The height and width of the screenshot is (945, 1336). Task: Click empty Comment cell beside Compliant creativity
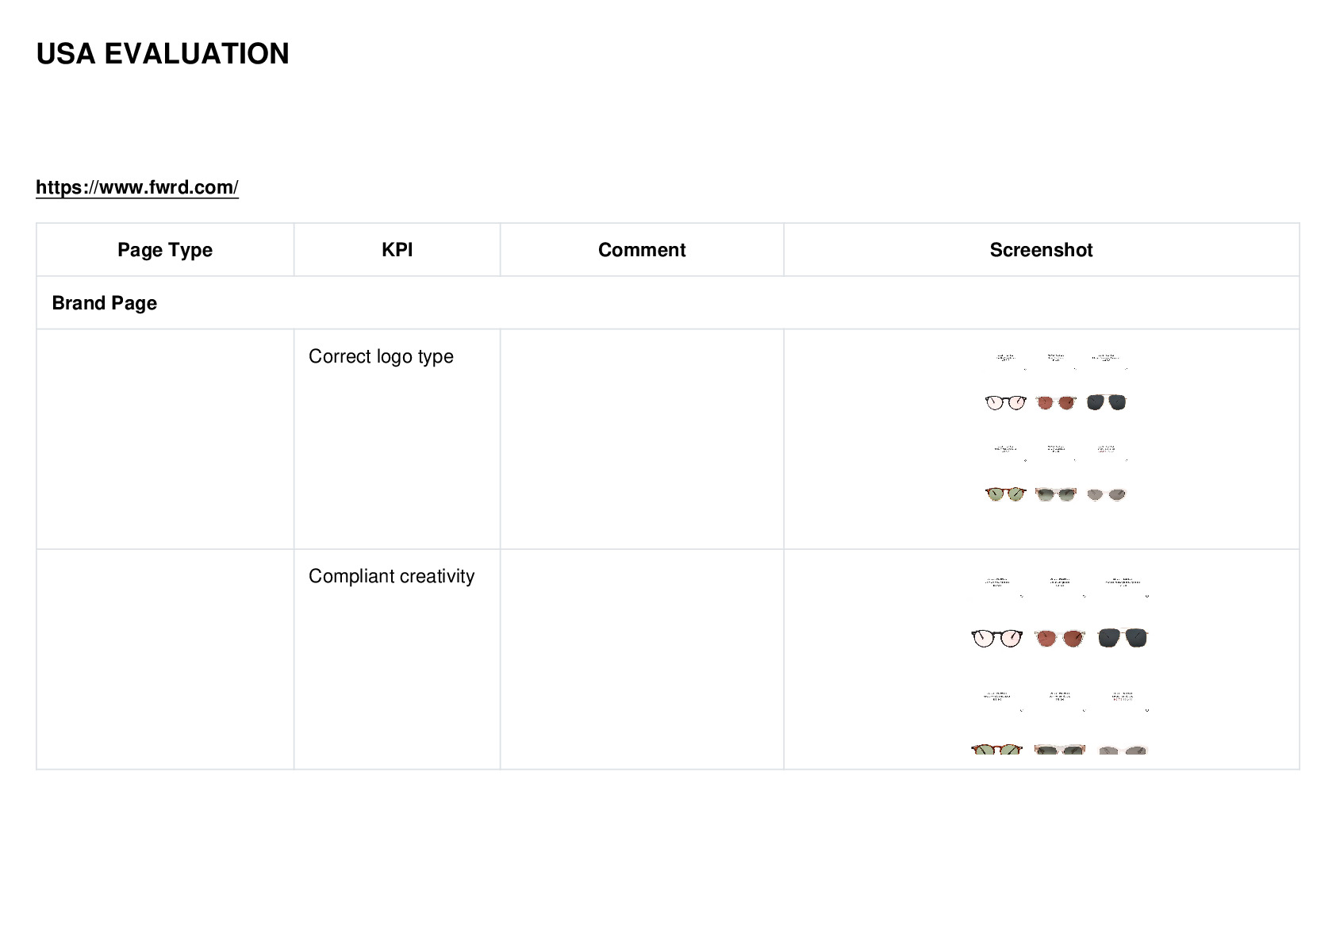coord(642,659)
